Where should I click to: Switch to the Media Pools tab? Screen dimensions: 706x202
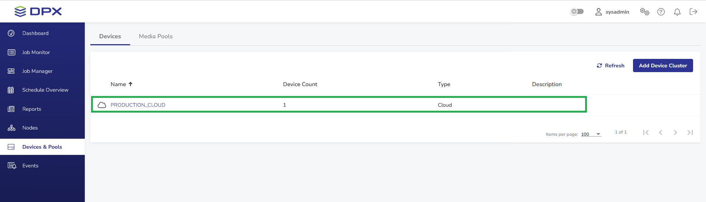click(x=156, y=36)
